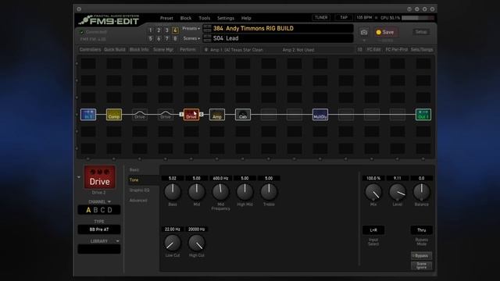Click the TAP tempo button
The height and width of the screenshot is (281, 500).
point(344,18)
